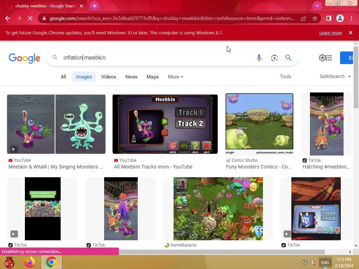Open Hatching #meebkin TikTok thumbnail
The image size is (359, 269).
pos(326,124)
